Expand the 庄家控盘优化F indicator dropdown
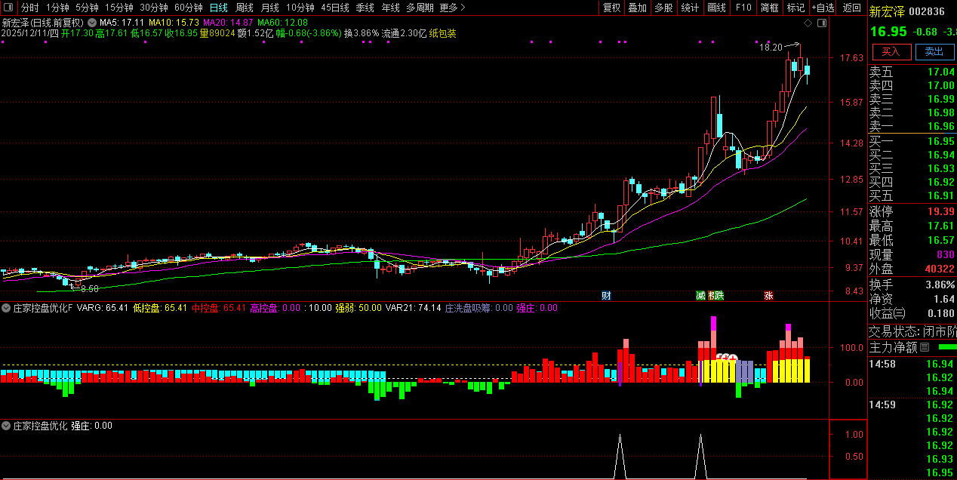Image resolution: width=957 pixels, height=480 pixels. pos(6,308)
